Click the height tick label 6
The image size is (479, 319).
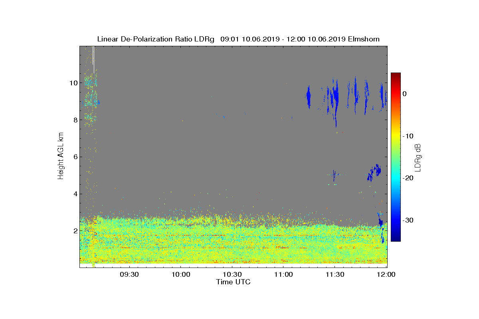[x=75, y=157]
